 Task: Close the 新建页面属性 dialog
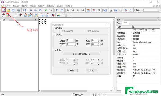108,25
